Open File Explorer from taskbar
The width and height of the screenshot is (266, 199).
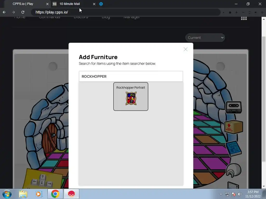(23, 194)
